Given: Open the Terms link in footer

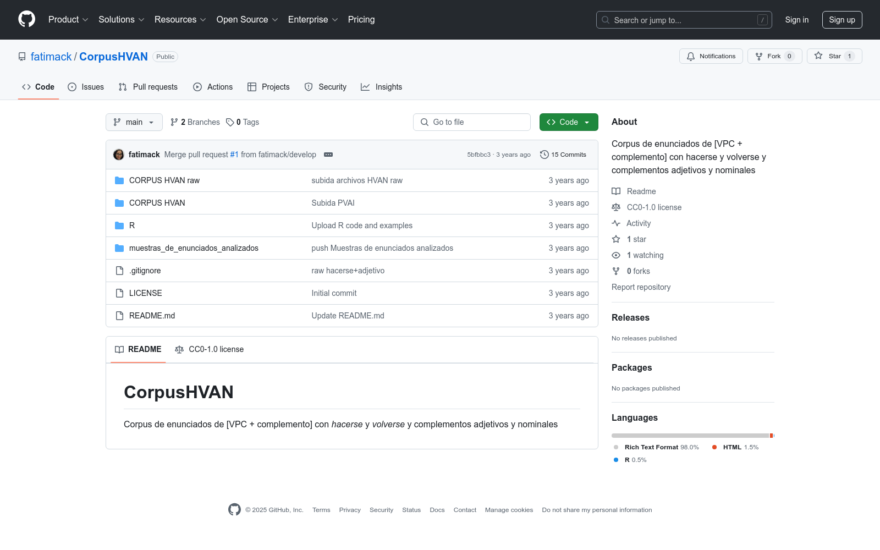Looking at the screenshot, I should point(321,510).
